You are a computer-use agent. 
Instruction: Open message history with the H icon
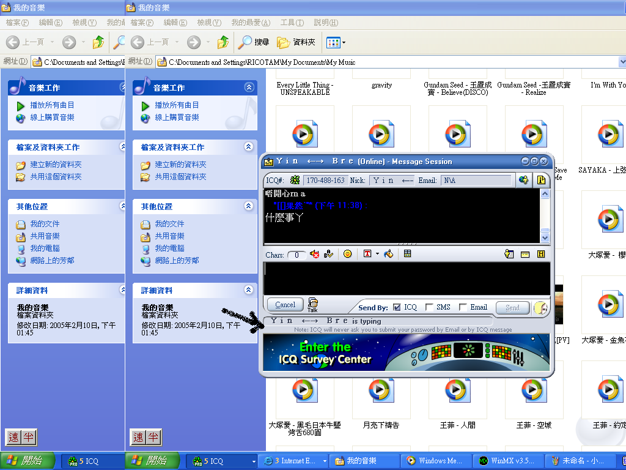[541, 254]
